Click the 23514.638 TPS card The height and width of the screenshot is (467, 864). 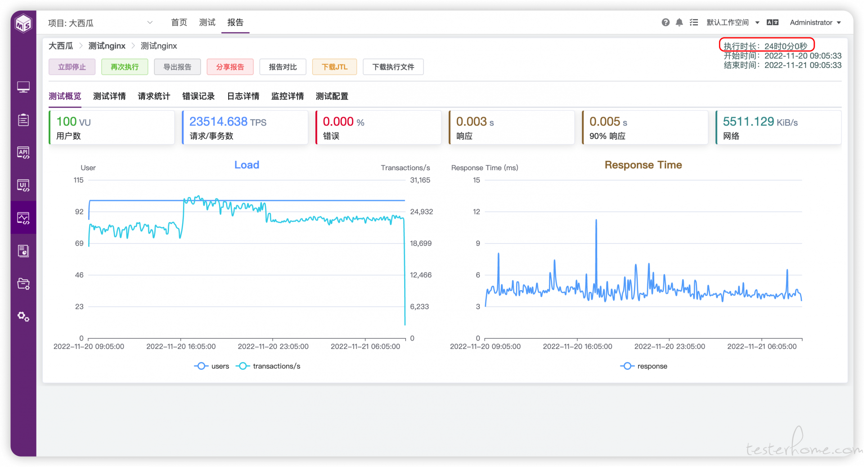pyautogui.click(x=245, y=127)
